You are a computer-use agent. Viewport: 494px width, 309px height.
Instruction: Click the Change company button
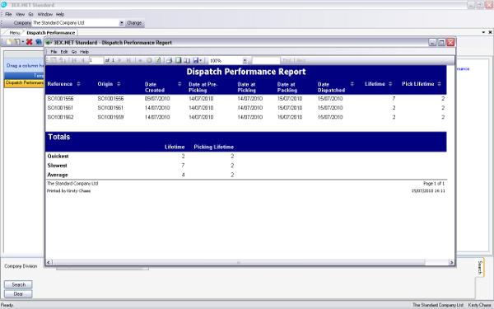coord(134,23)
